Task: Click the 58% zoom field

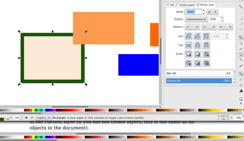Action: click(x=238, y=118)
